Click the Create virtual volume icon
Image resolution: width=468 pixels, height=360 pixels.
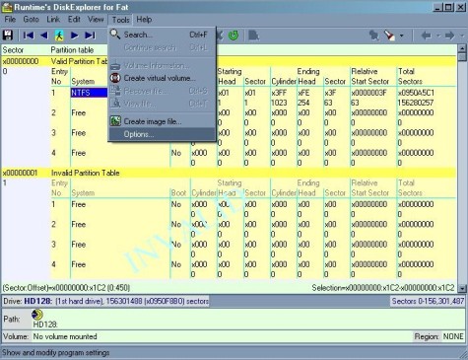pyautogui.click(x=115, y=78)
